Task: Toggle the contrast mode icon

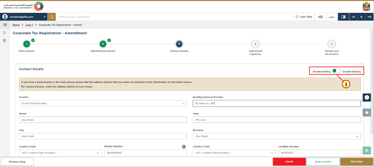Action: pyautogui.click(x=343, y=17)
